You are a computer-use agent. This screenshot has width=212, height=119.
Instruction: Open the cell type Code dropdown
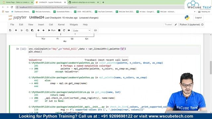(x=82, y=30)
